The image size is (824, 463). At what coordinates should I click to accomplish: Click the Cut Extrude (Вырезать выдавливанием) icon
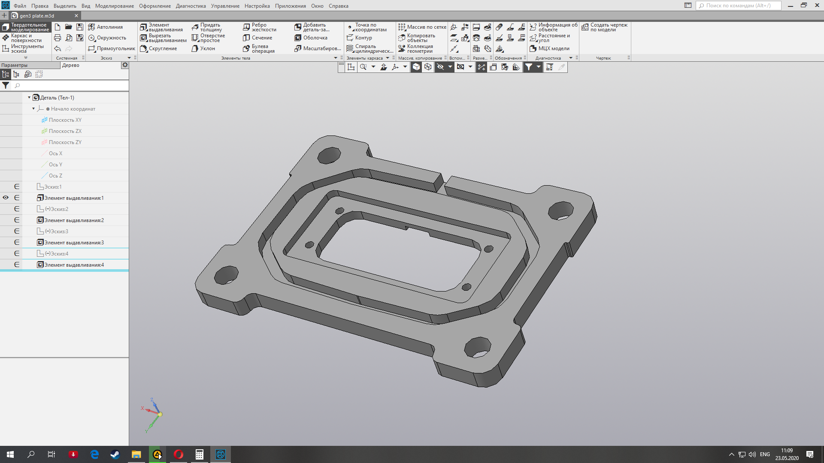coord(144,38)
